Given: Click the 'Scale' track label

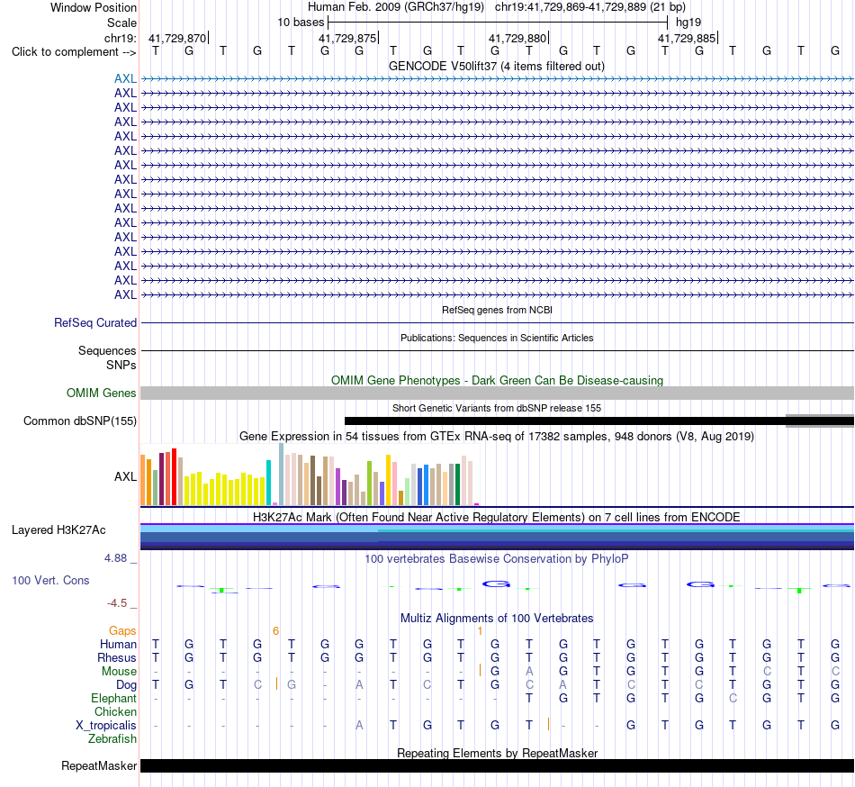Looking at the screenshot, I should pyautogui.click(x=121, y=23).
